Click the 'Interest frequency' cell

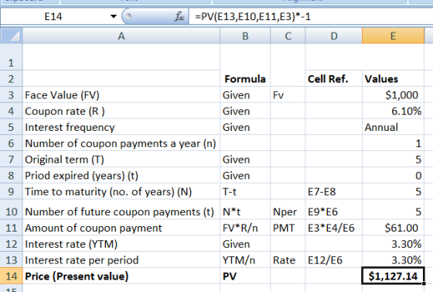pos(121,127)
